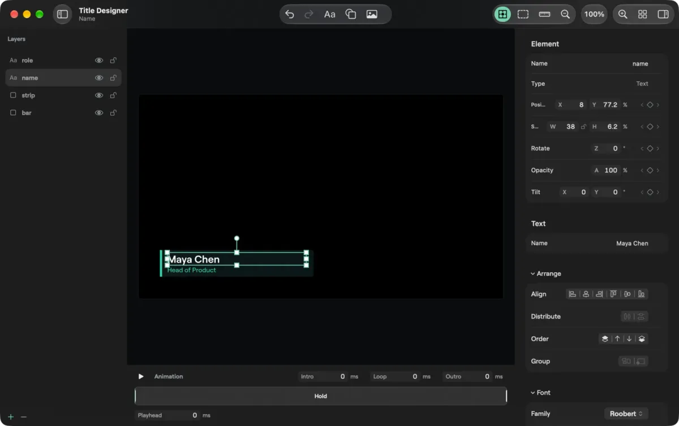Click the Ungroup icon
The height and width of the screenshot is (426, 679).
click(641, 361)
